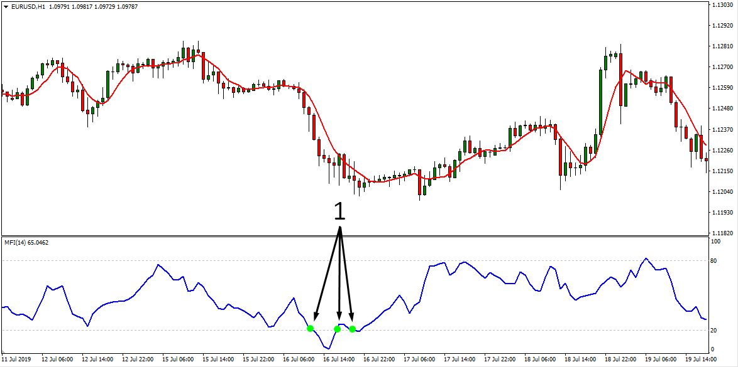Click the triangle arrow beside EURUSD,H1

(x=6, y=6)
